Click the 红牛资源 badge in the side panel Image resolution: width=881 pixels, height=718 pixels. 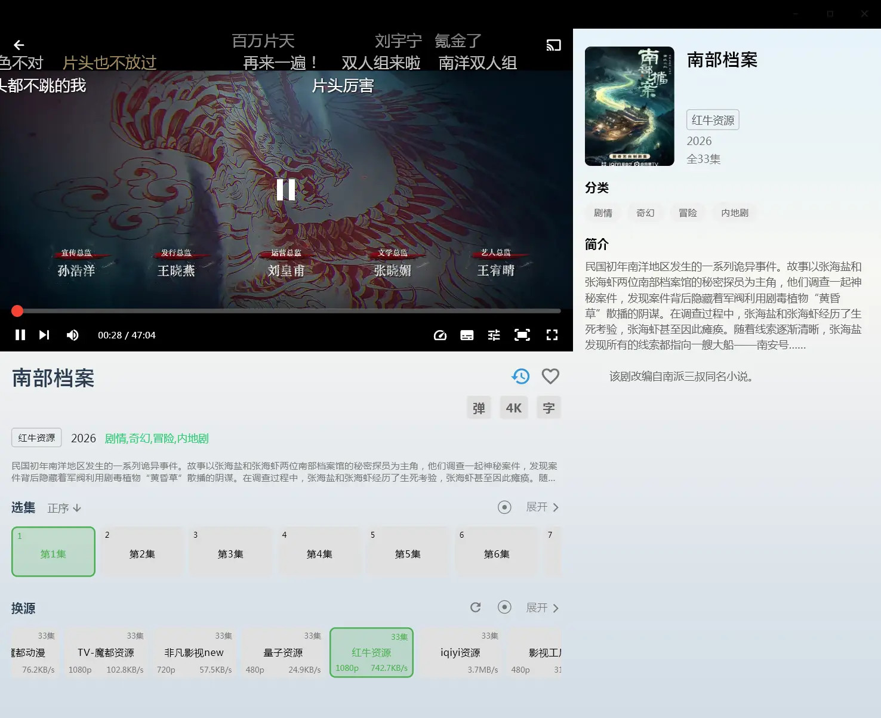[713, 120]
